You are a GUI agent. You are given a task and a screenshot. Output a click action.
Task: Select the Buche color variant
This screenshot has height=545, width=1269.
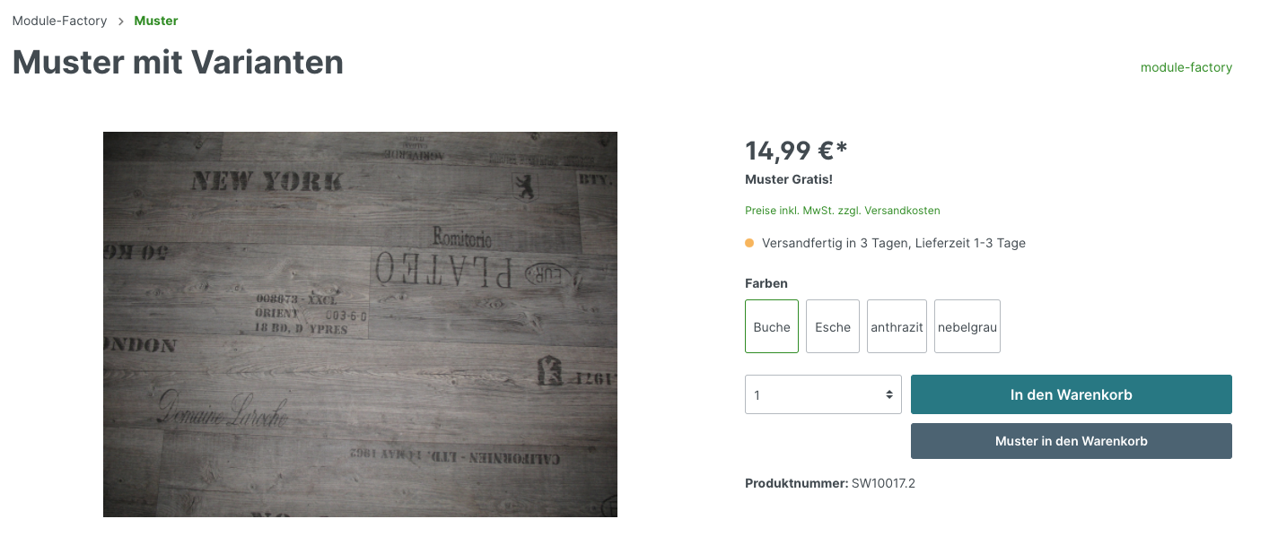point(772,326)
